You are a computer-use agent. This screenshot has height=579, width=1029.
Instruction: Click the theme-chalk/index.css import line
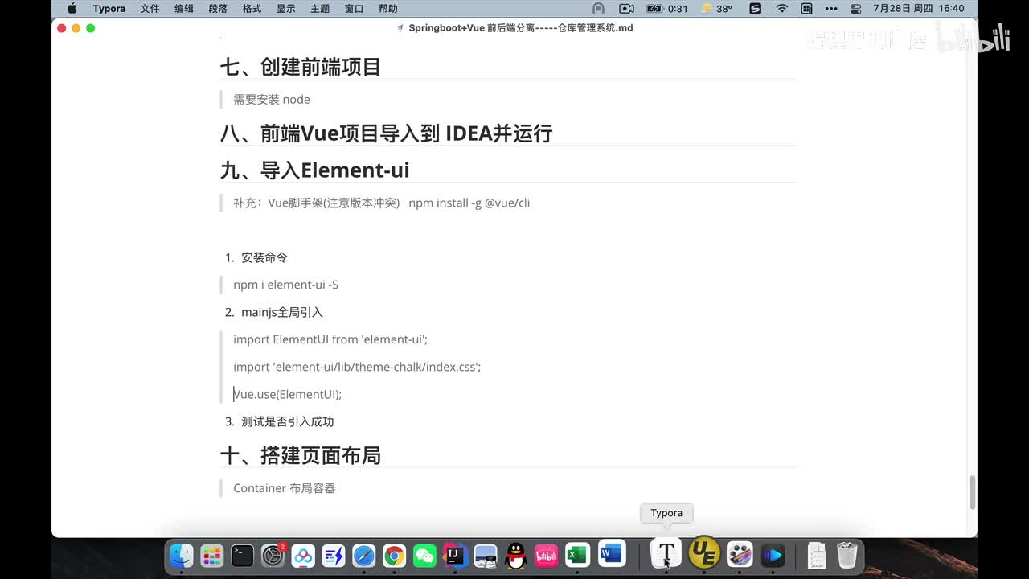coord(357,367)
